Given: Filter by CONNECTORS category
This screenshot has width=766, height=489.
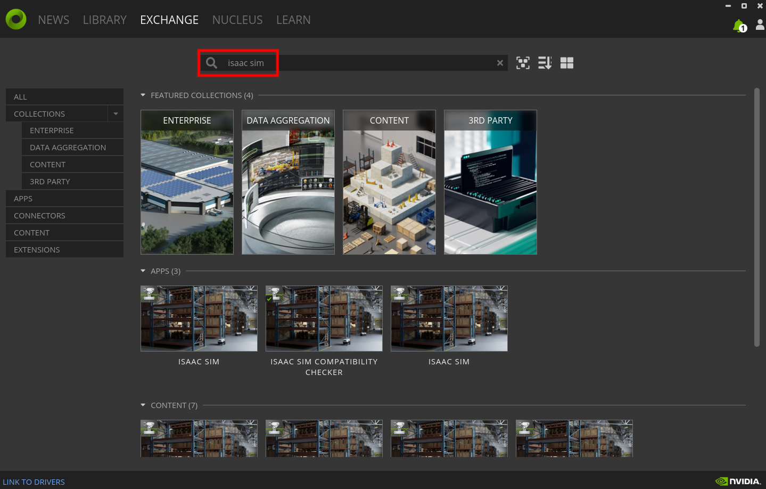Looking at the screenshot, I should point(64,216).
